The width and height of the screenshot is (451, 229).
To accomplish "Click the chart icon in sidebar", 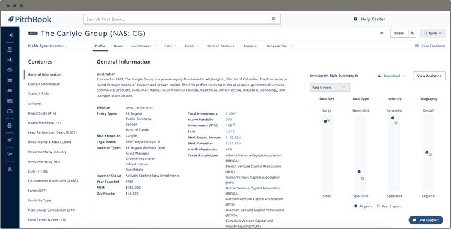I will (x=10, y=140).
